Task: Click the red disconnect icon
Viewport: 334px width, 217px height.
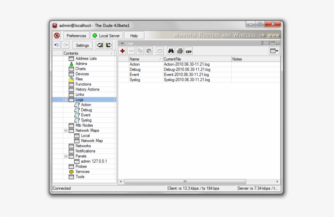Action: pyautogui.click(x=57, y=35)
